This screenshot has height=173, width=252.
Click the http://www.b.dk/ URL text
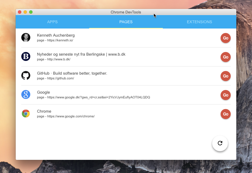(59, 59)
